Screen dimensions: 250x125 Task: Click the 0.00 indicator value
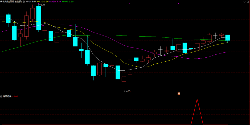coord(16,96)
